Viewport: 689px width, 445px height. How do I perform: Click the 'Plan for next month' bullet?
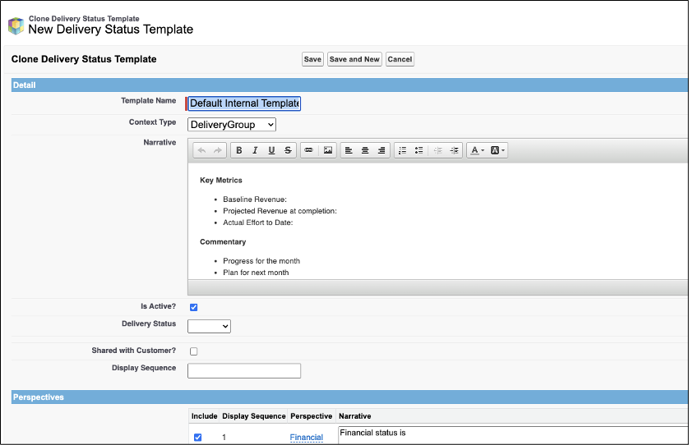[256, 273]
